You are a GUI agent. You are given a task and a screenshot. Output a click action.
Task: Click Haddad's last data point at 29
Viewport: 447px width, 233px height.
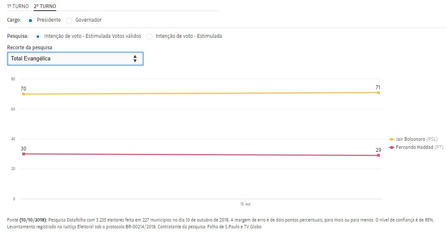[x=378, y=155]
